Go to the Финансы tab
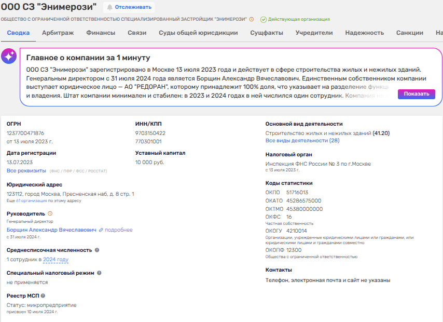The image size is (443, 322). point(101,33)
